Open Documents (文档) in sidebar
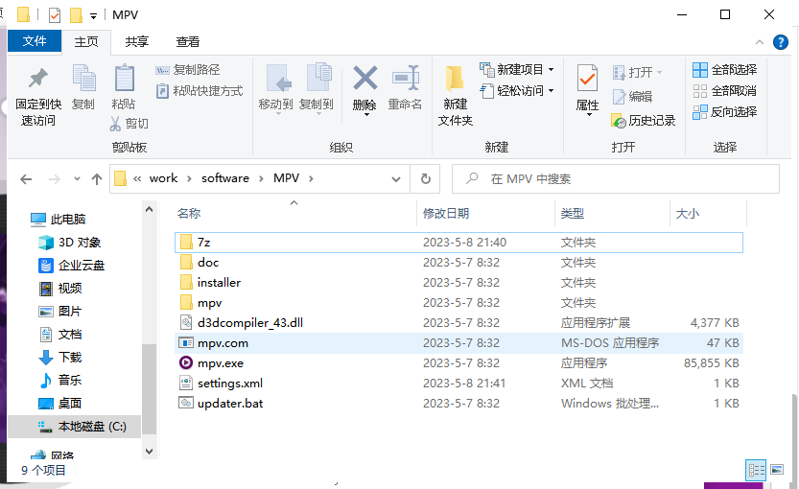The height and width of the screenshot is (489, 799). click(60, 334)
